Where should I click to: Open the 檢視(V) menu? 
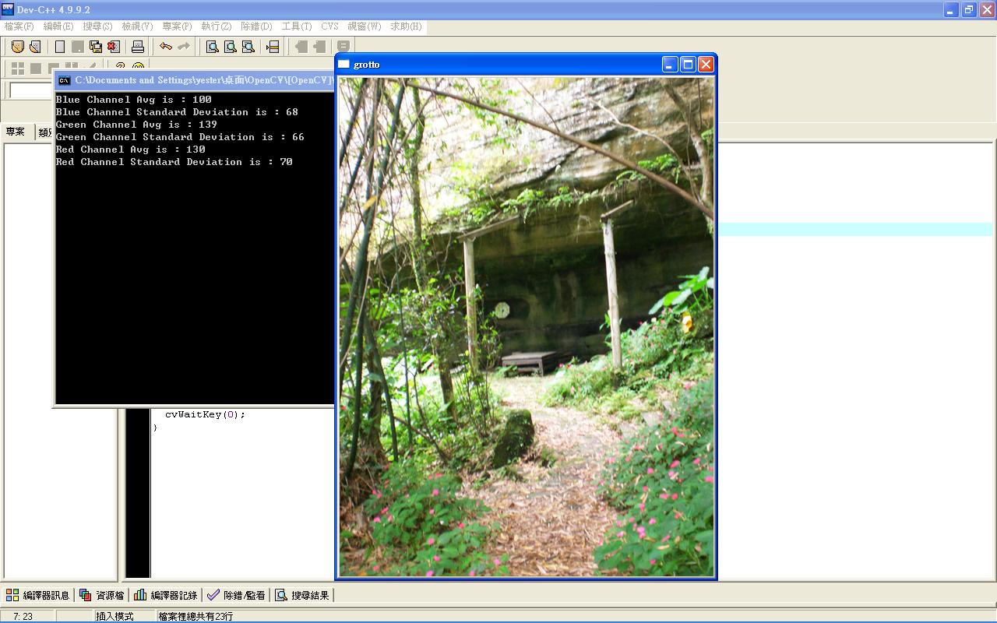[137, 26]
